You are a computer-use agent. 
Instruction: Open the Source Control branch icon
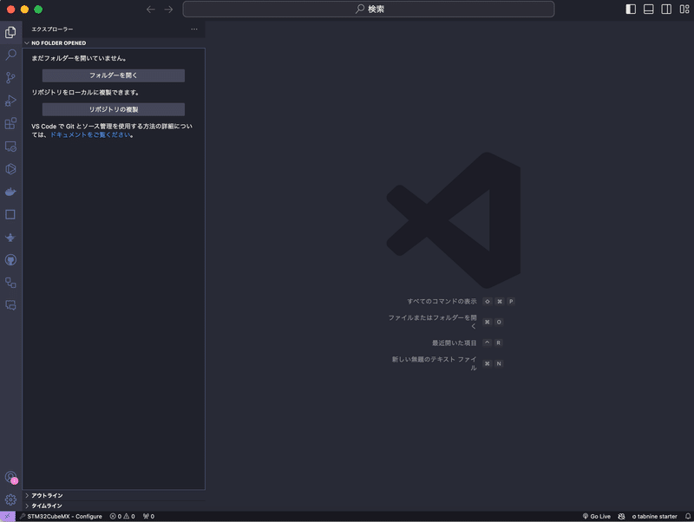[10, 78]
